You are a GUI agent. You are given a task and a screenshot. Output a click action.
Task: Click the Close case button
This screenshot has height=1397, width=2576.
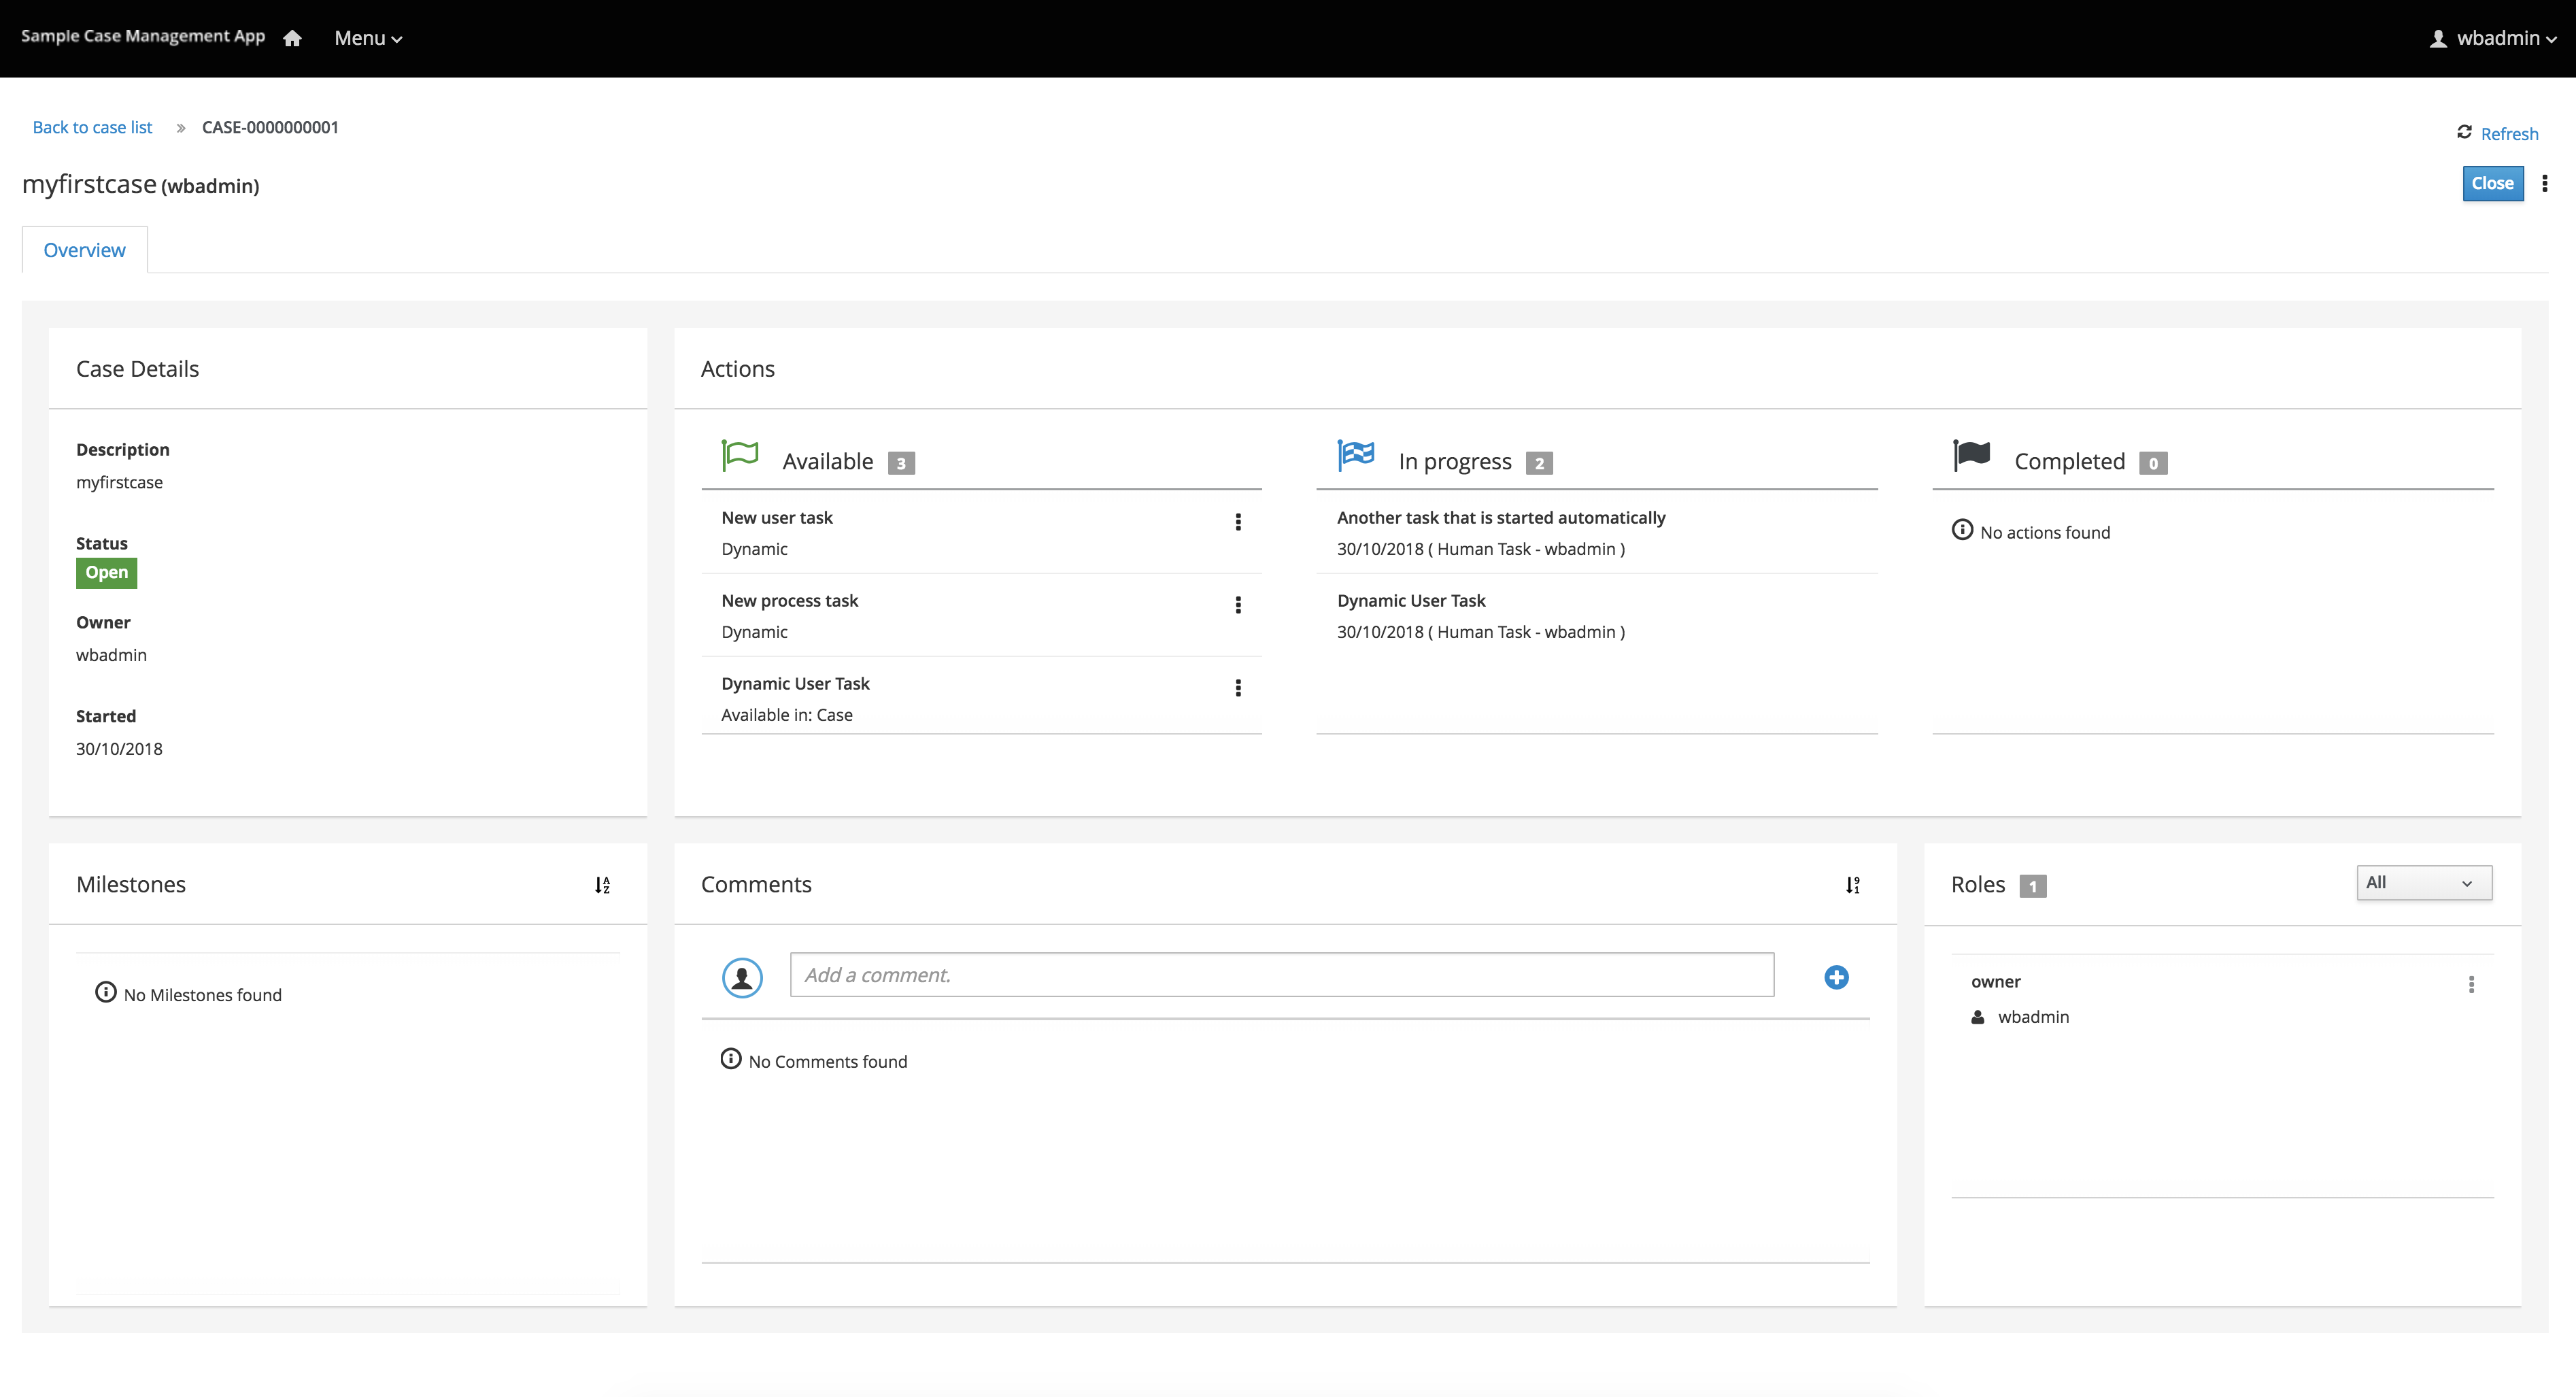2492,182
